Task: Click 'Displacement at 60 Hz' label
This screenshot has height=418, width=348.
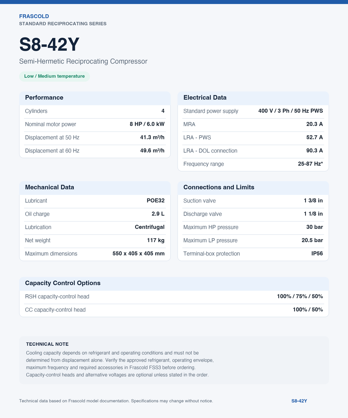Action: point(52,151)
